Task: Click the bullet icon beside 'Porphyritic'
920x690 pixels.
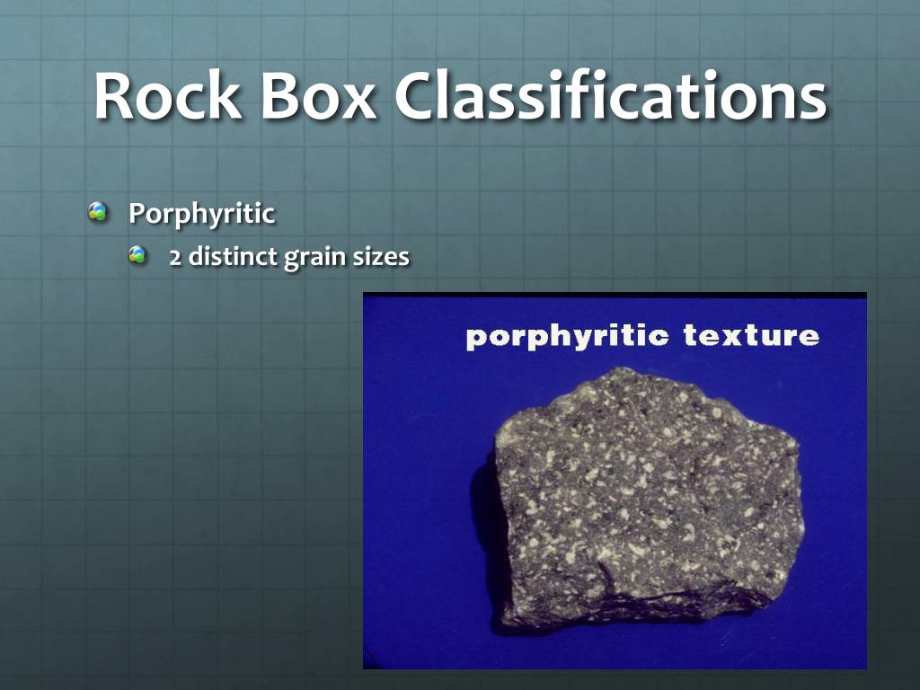Action: click(x=98, y=212)
